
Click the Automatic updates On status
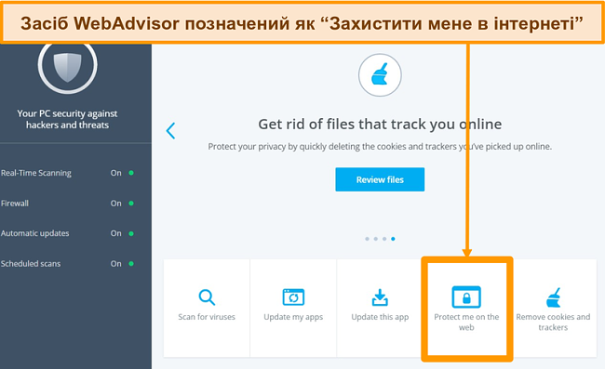(x=122, y=233)
